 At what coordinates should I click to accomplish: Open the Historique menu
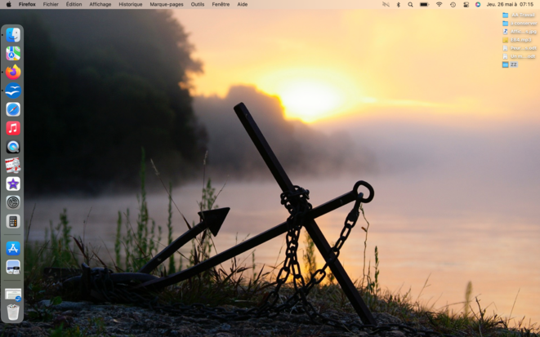tap(131, 4)
